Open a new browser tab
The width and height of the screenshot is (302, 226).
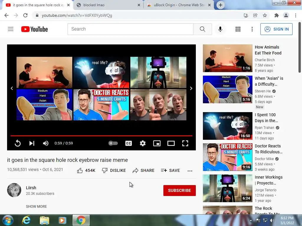click(x=221, y=5)
